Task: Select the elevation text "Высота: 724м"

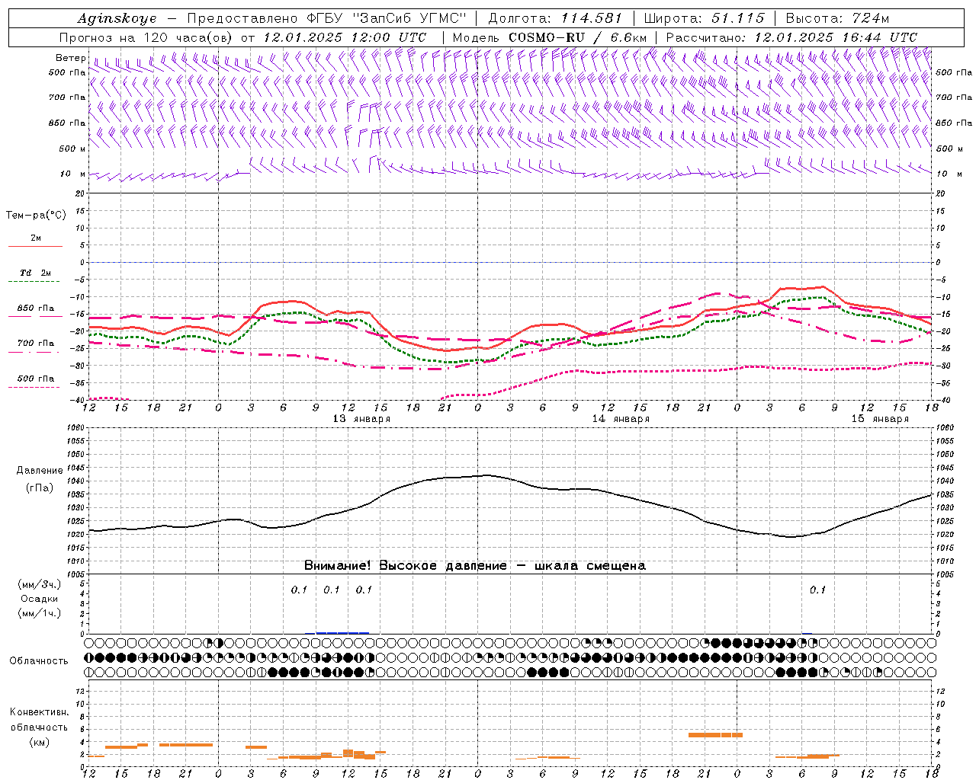Action: (837, 18)
